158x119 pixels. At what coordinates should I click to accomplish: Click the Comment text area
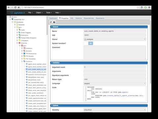click(115, 53)
